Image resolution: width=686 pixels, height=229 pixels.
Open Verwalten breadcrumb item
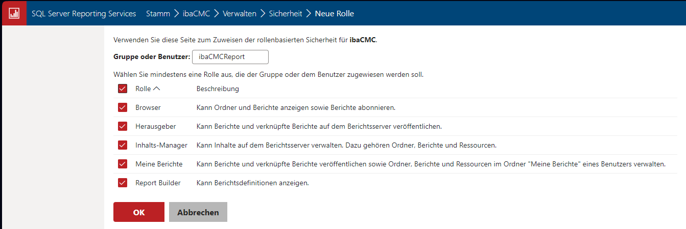239,14
